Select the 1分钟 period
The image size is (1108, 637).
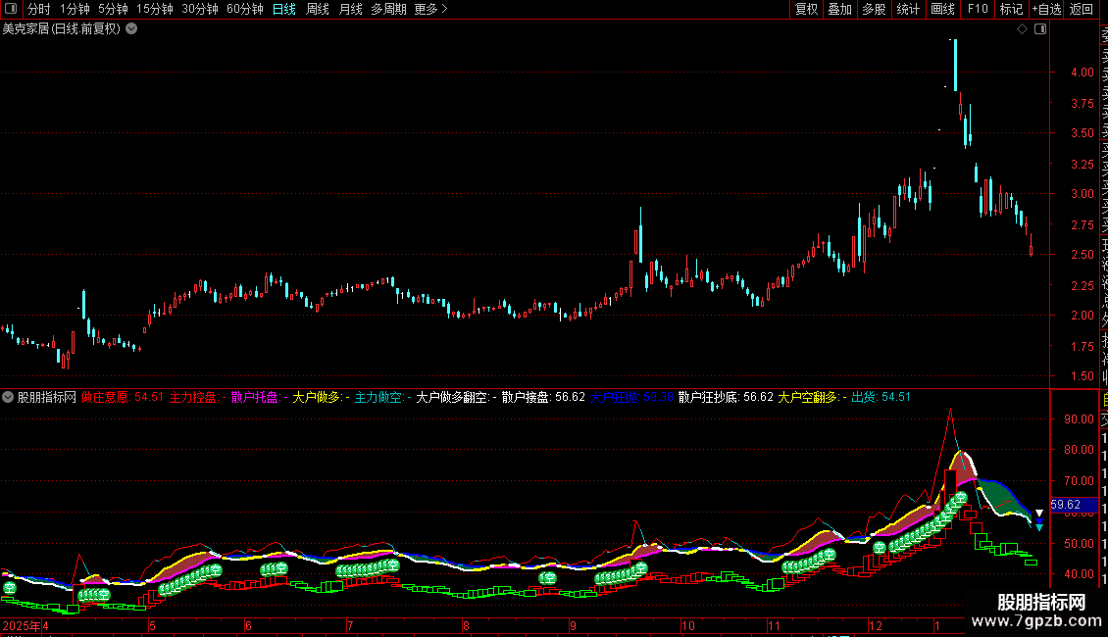click(75, 9)
